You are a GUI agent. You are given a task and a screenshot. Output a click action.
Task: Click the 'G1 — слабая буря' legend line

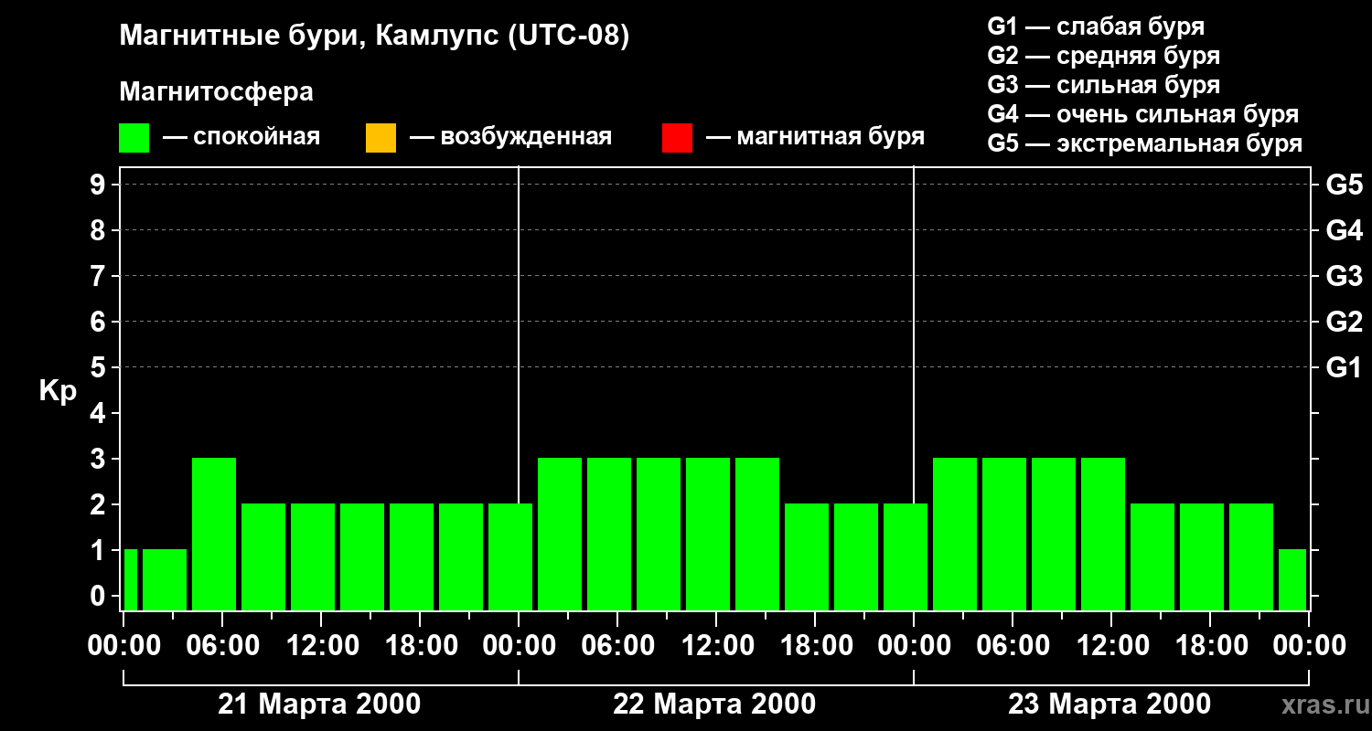(1096, 26)
